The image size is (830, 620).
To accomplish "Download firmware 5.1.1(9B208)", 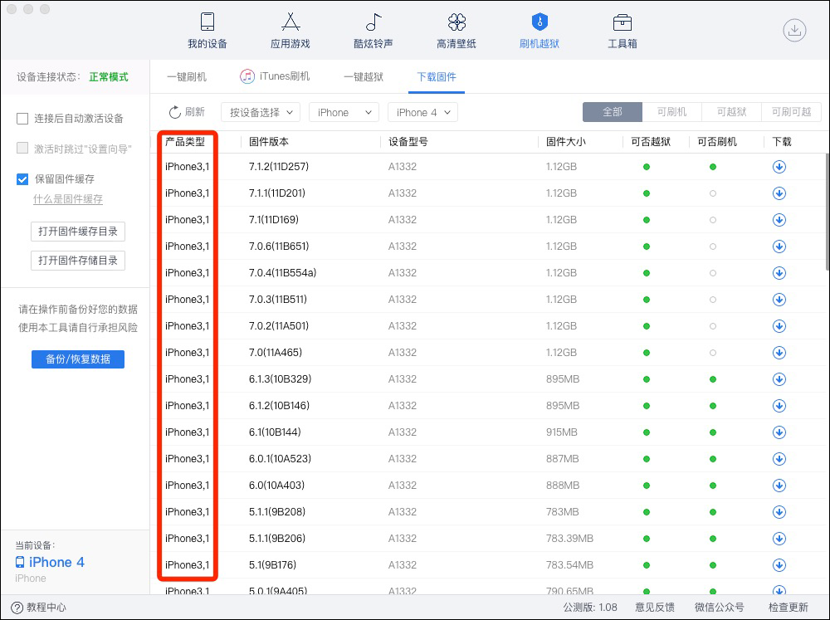I will 779,512.
